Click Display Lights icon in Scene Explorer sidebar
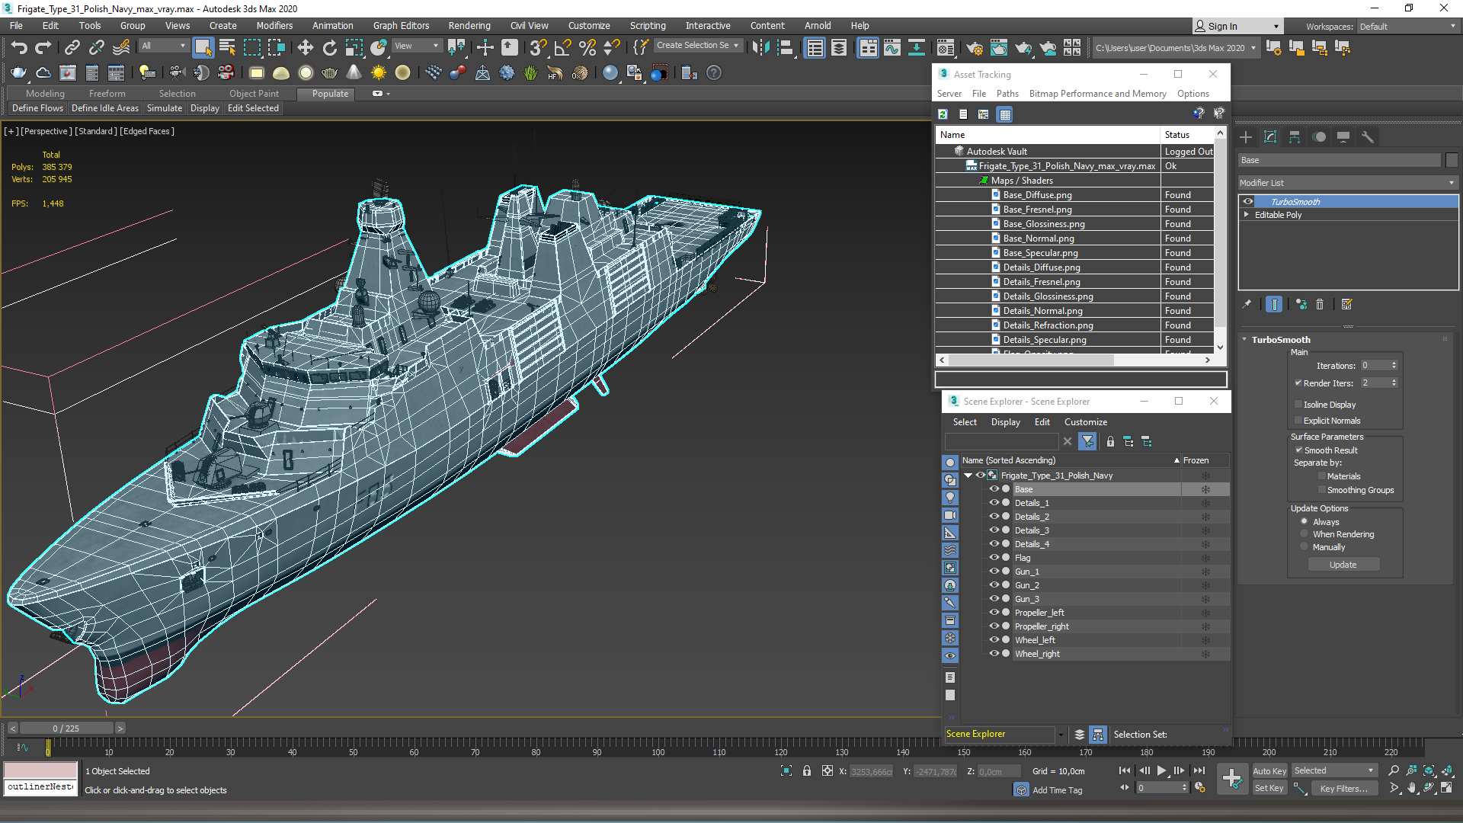This screenshot has height=823, width=1463. click(x=950, y=498)
